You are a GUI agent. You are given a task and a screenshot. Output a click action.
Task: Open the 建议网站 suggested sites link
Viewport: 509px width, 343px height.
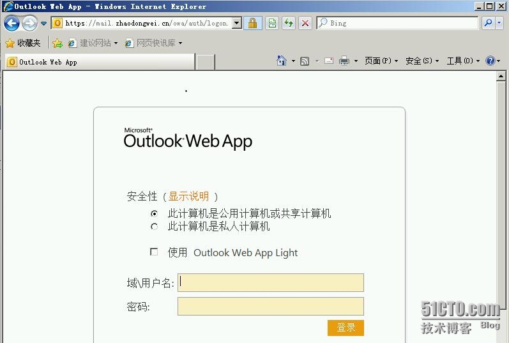93,43
